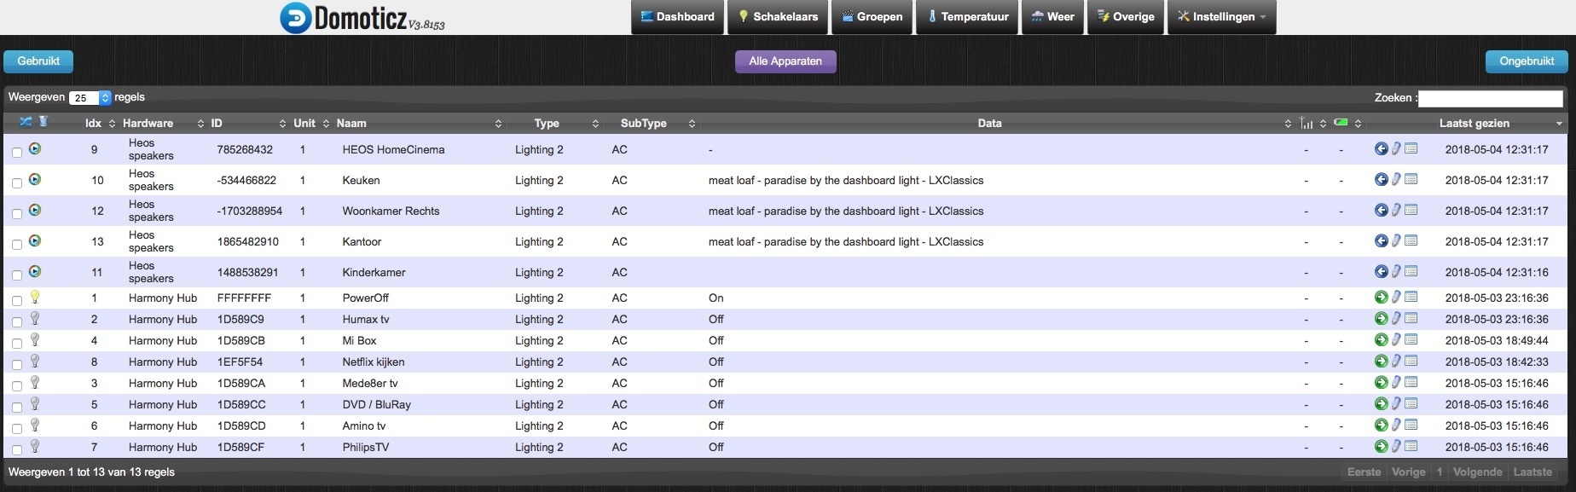Image resolution: width=1576 pixels, height=492 pixels.
Task: Tick the checkbox for Mi Box row
Action: point(17,344)
